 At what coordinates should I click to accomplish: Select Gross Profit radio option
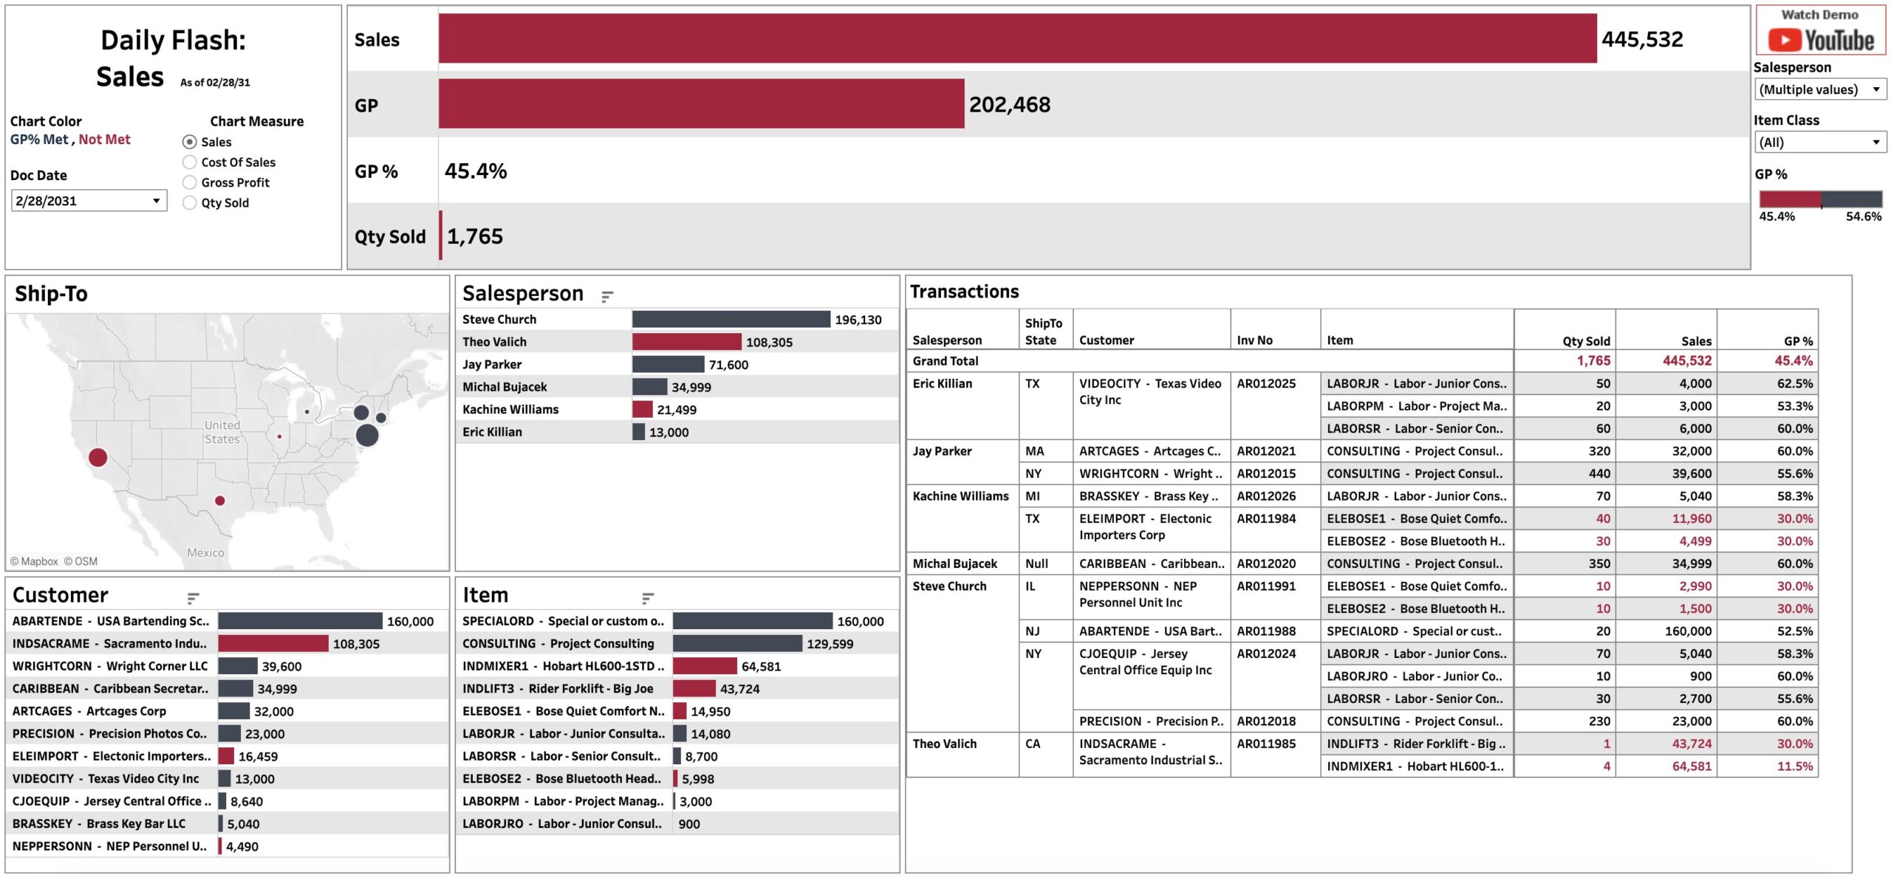pos(190,182)
